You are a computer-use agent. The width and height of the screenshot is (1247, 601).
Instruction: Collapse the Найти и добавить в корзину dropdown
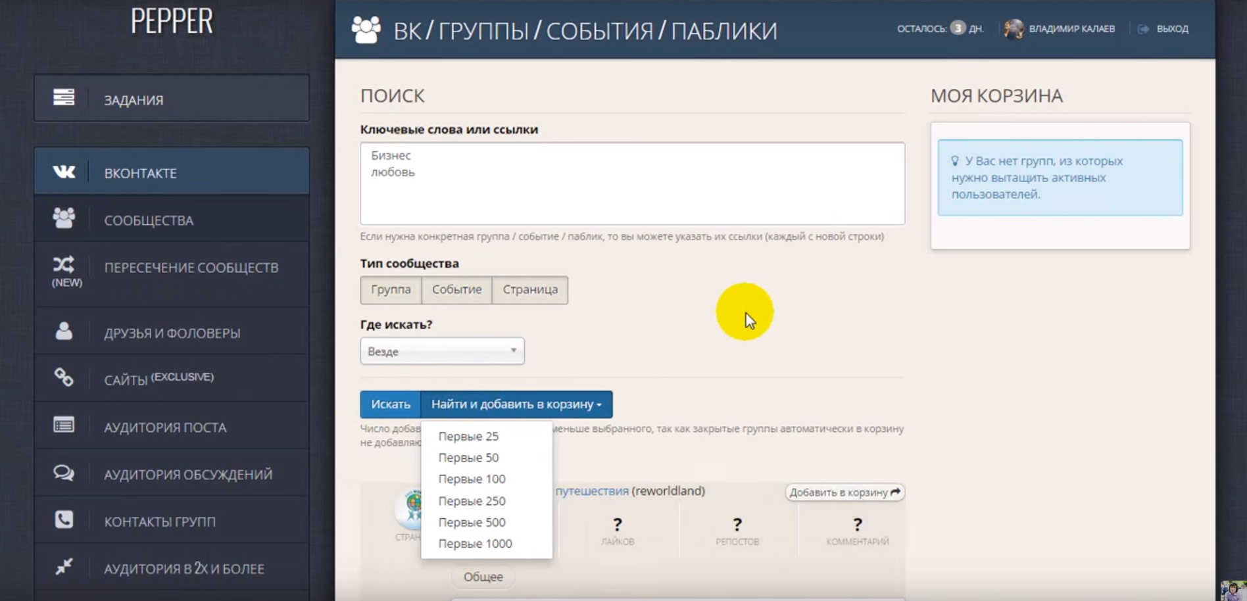pos(516,404)
